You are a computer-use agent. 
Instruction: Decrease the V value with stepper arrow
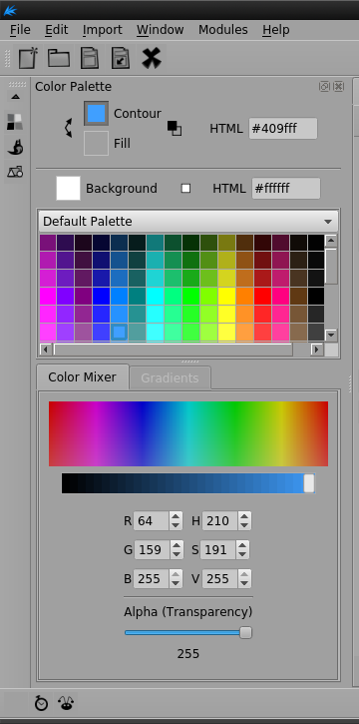(244, 583)
